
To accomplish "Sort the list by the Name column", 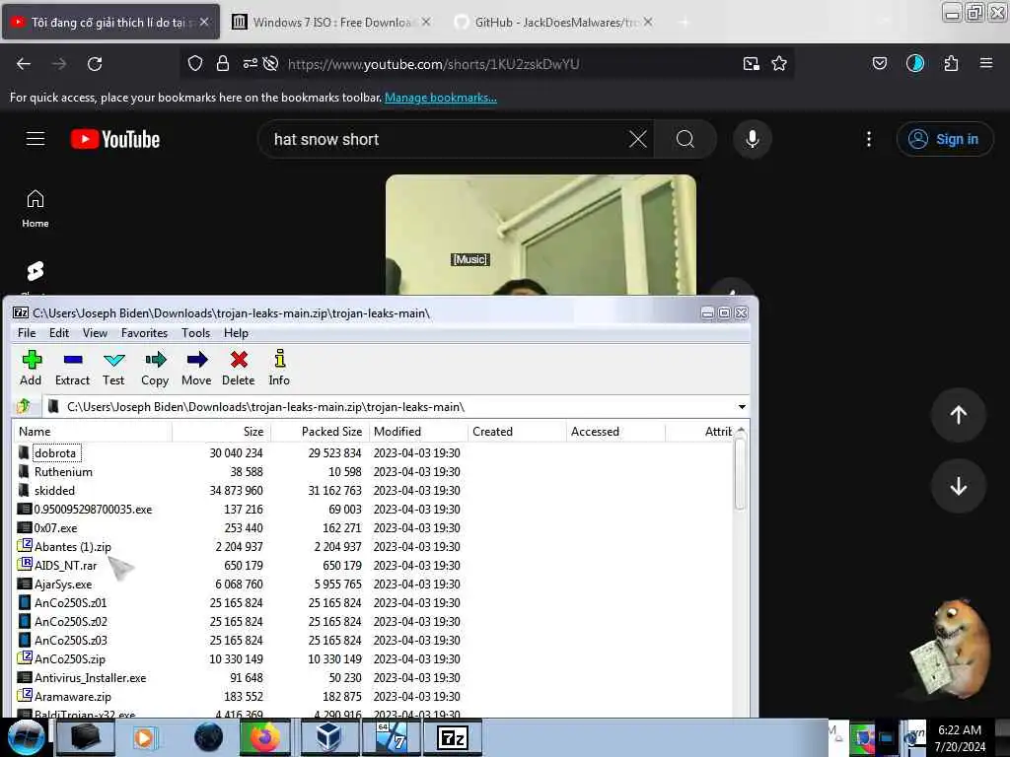I will click(x=92, y=432).
